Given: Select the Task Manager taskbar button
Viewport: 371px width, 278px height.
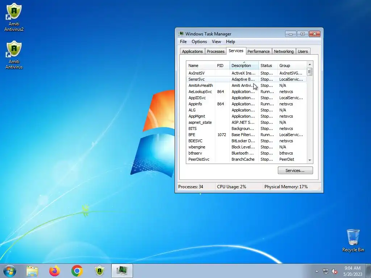Looking at the screenshot, I should pos(122,271).
